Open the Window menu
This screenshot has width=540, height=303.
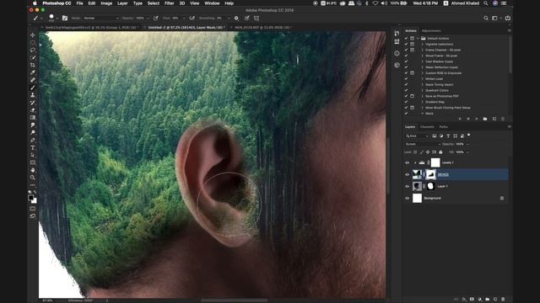point(212,3)
